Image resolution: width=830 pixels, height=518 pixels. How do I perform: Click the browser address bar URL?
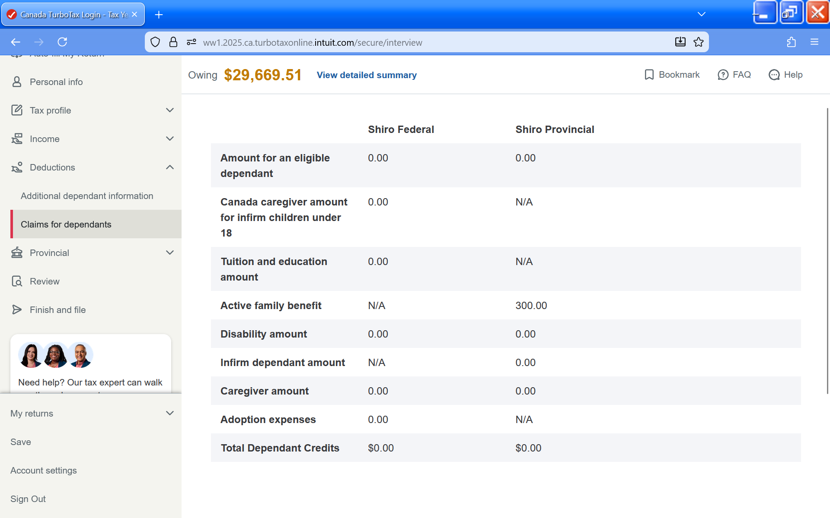tap(312, 42)
